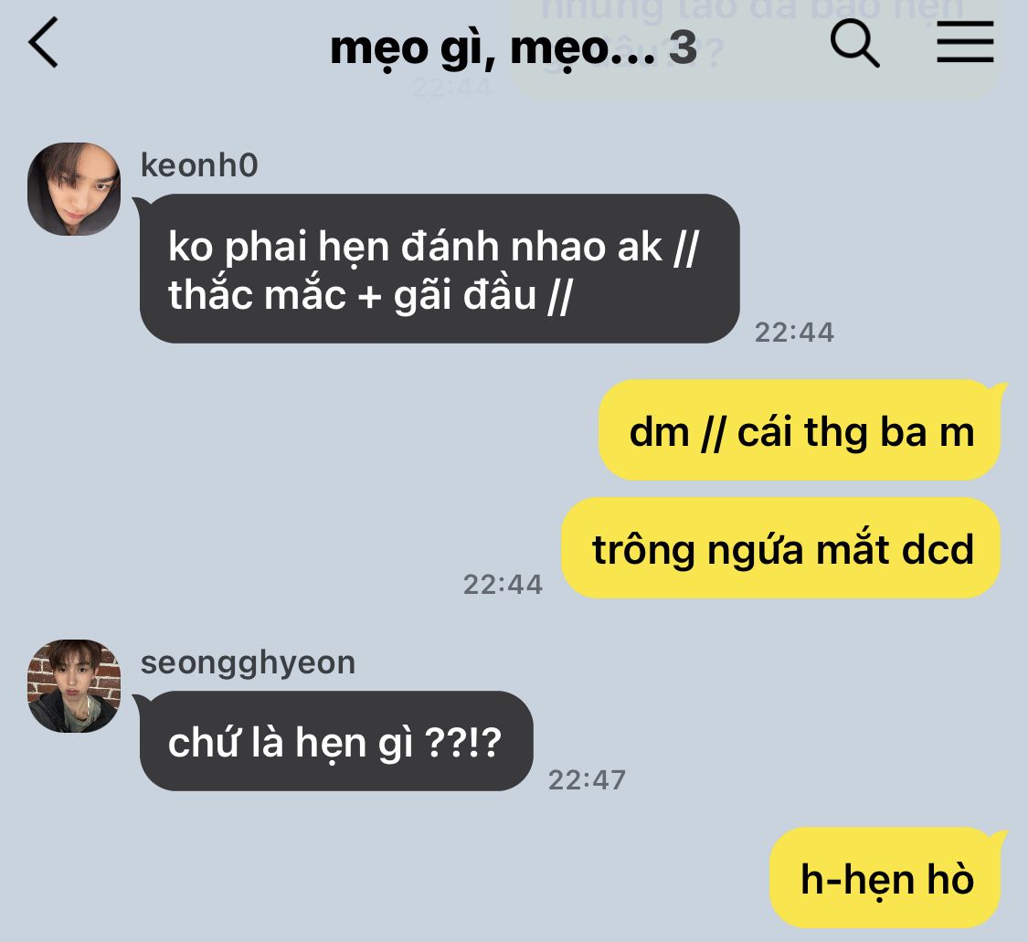Screen dimensions: 1028x942
Task: Select the "trông ngứa mắt dcd" bubble
Action: click(x=781, y=548)
